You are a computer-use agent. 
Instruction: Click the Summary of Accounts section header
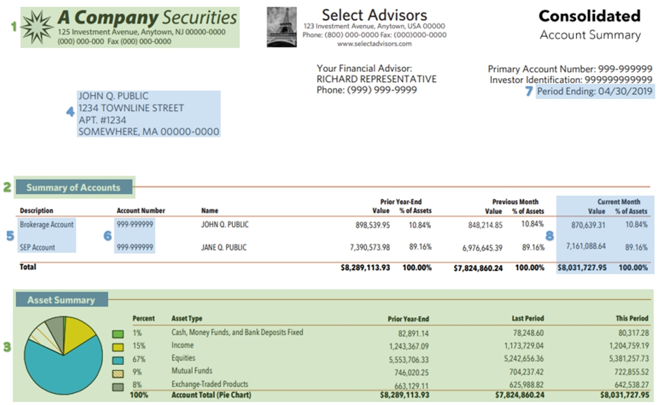73,188
